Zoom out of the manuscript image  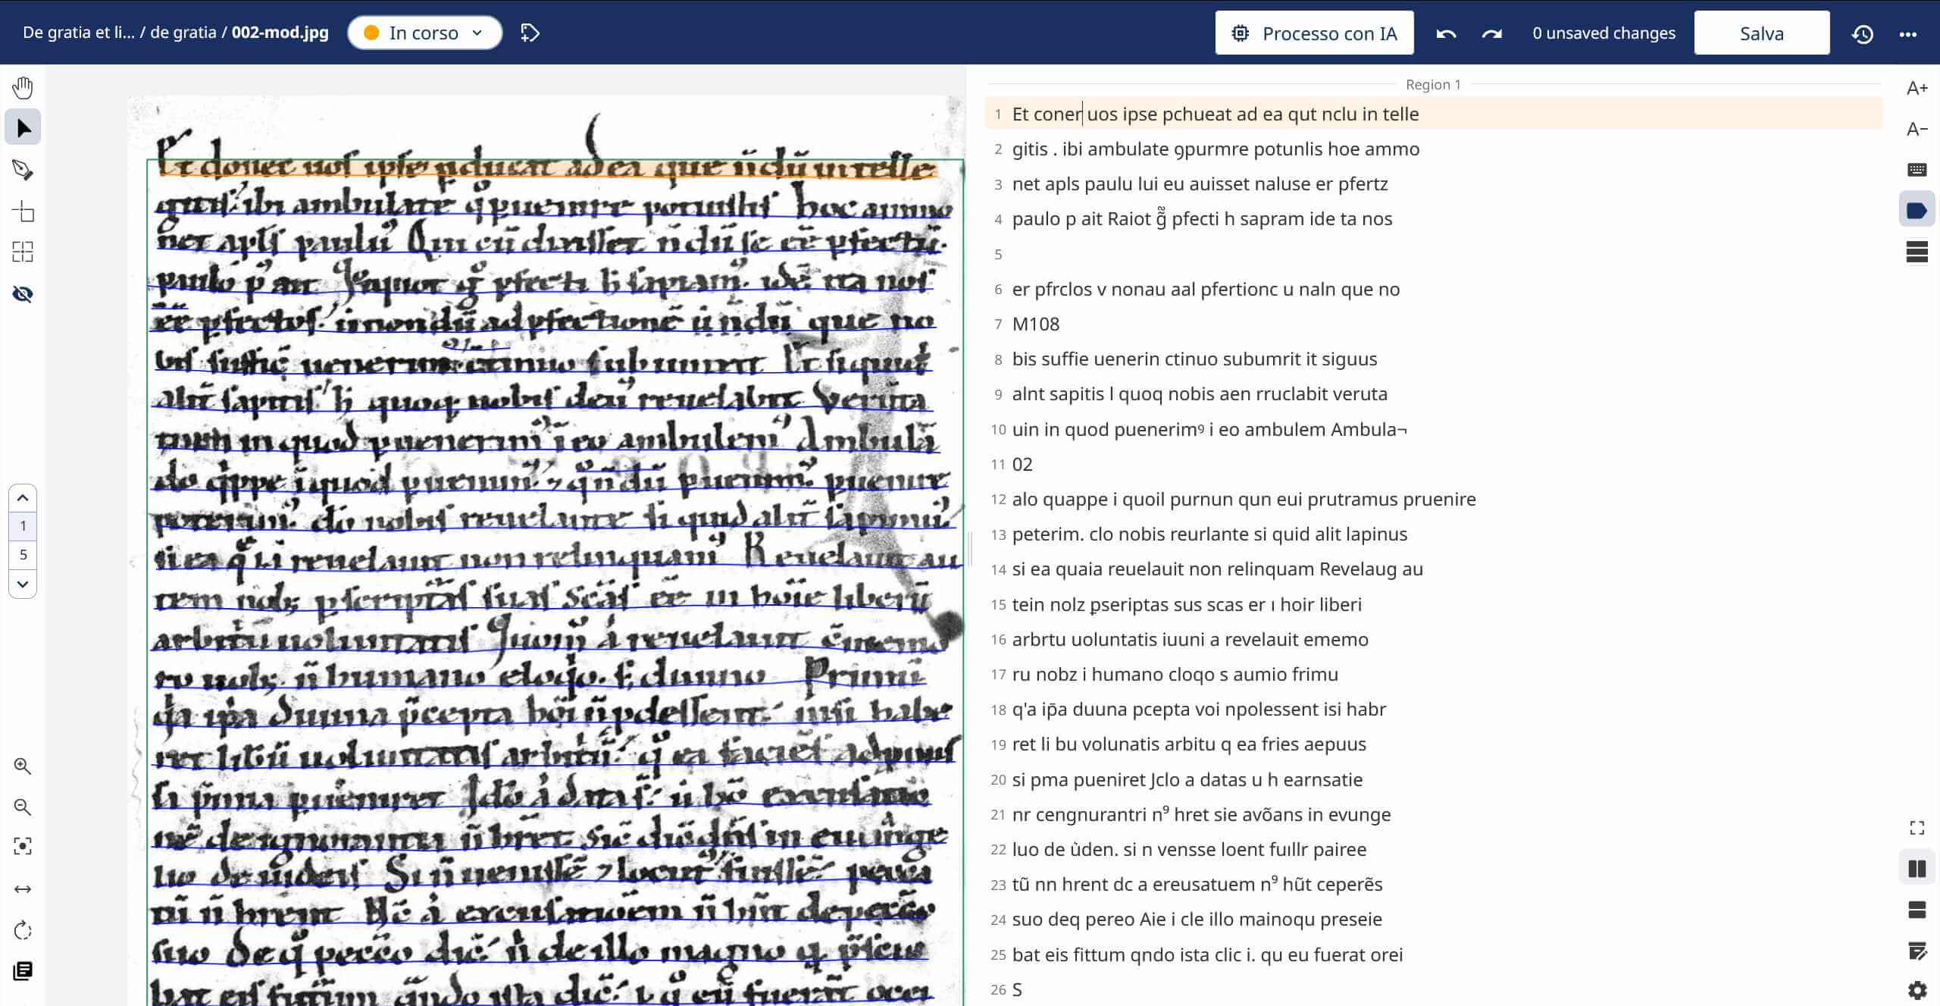23,807
